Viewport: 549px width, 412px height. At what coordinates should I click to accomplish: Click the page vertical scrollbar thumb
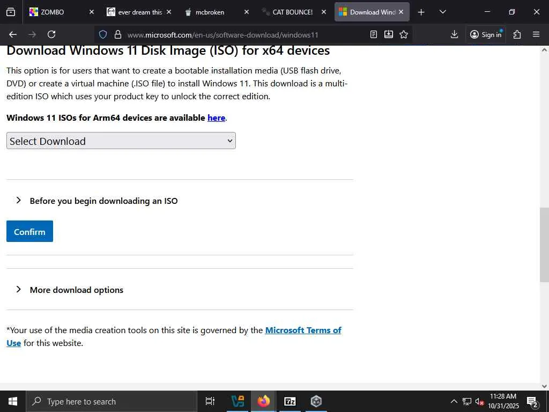(x=544, y=245)
